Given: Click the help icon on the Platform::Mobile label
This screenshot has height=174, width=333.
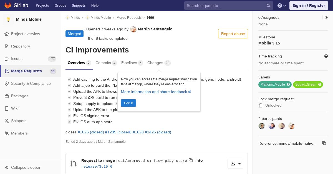Looking at the screenshot, I should click(288, 85).
